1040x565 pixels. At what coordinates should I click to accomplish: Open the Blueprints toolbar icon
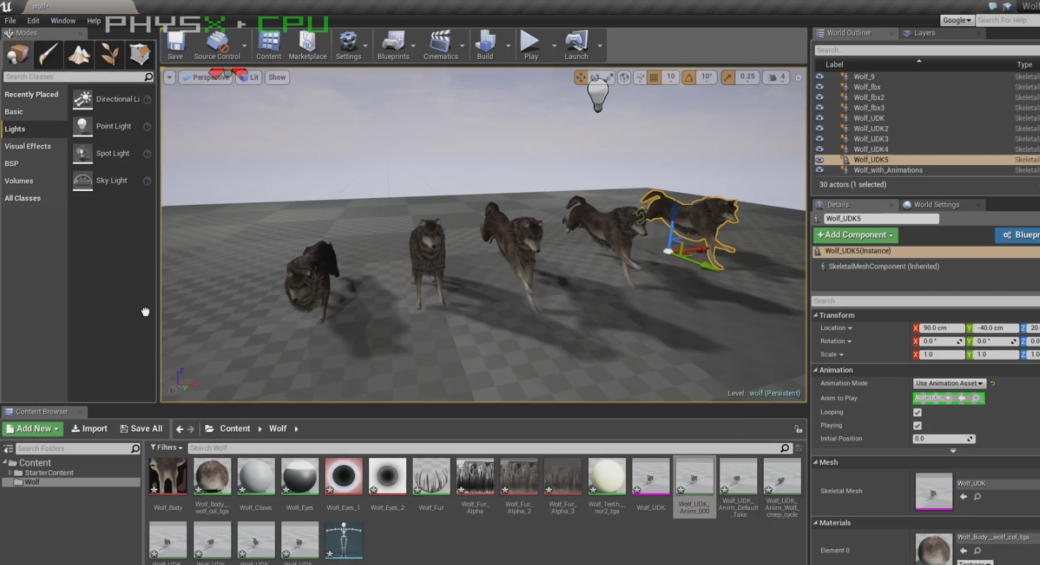(393, 46)
